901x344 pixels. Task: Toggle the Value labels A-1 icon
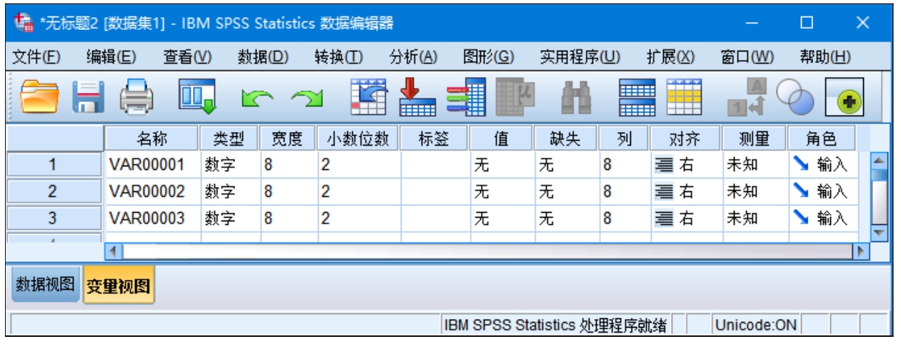747,98
